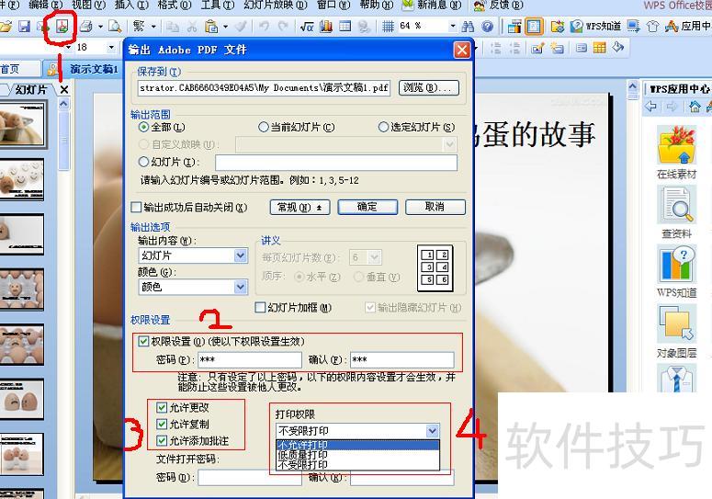Click the Save floppy-disk toolbar icon
The width and height of the screenshot is (712, 499).
point(24,27)
